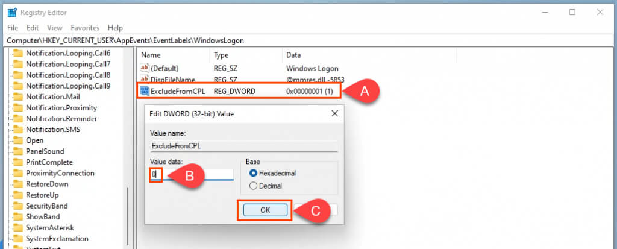
Task: Choose the Decimal base option
Action: pyautogui.click(x=254, y=186)
